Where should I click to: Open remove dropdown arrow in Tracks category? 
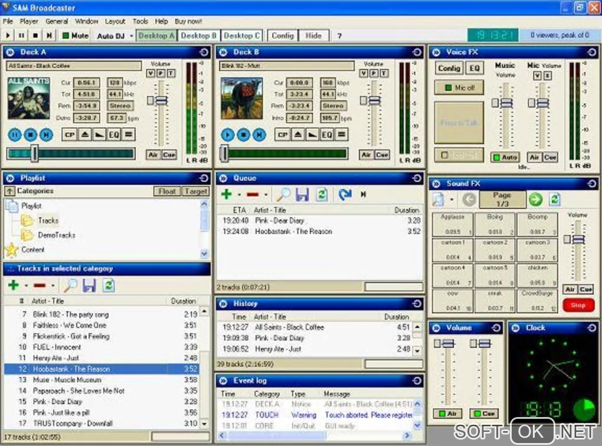[53, 285]
